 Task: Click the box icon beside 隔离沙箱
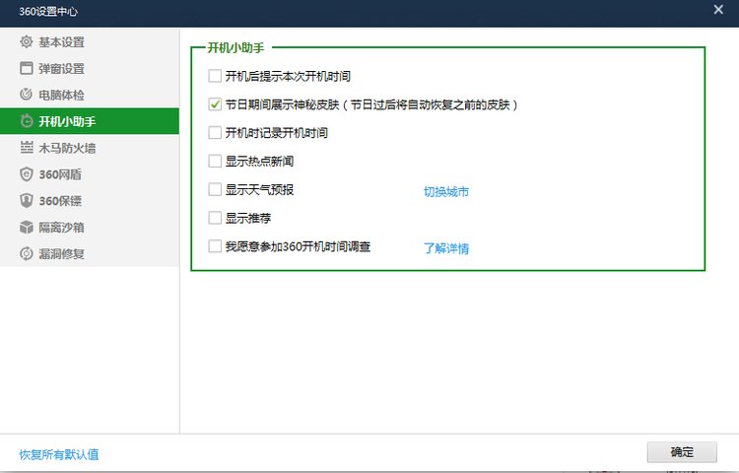(27, 227)
